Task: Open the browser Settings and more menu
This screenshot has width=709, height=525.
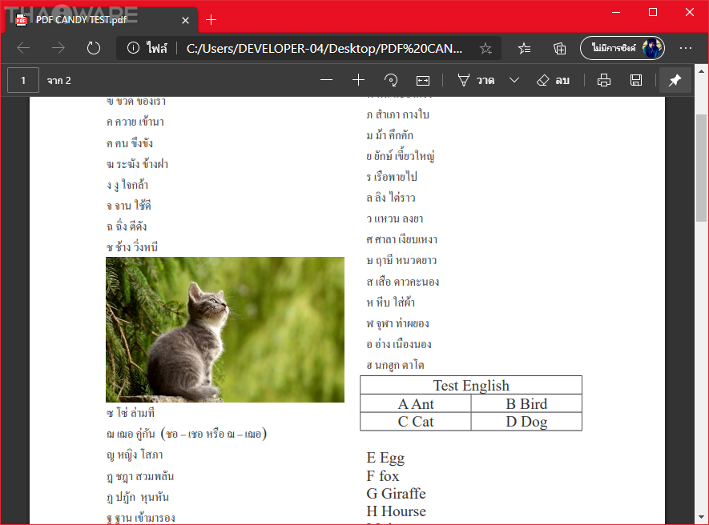Action: point(686,48)
